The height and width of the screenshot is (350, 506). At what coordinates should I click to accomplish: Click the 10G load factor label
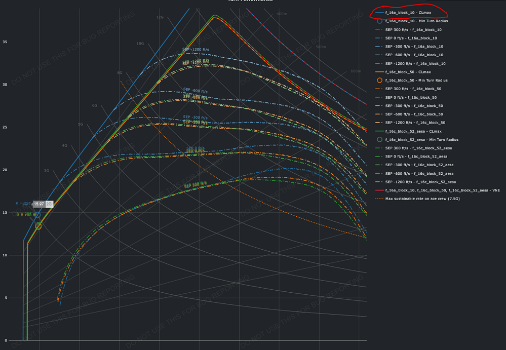[140, 44]
